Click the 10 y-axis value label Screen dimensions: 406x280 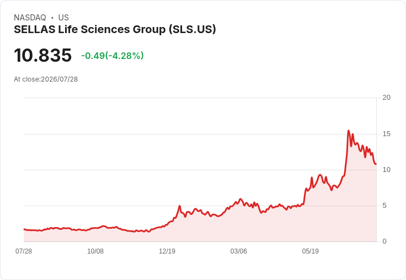click(386, 170)
